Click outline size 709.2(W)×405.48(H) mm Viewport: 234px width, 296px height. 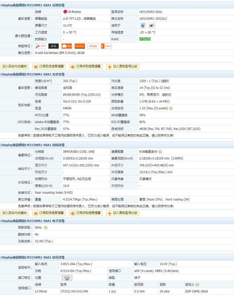[157, 165]
